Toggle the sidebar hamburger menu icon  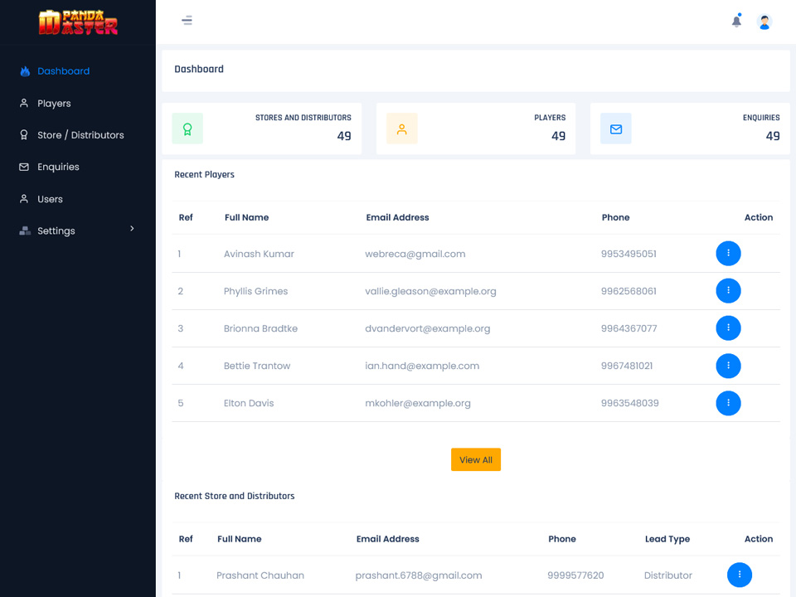point(187,21)
